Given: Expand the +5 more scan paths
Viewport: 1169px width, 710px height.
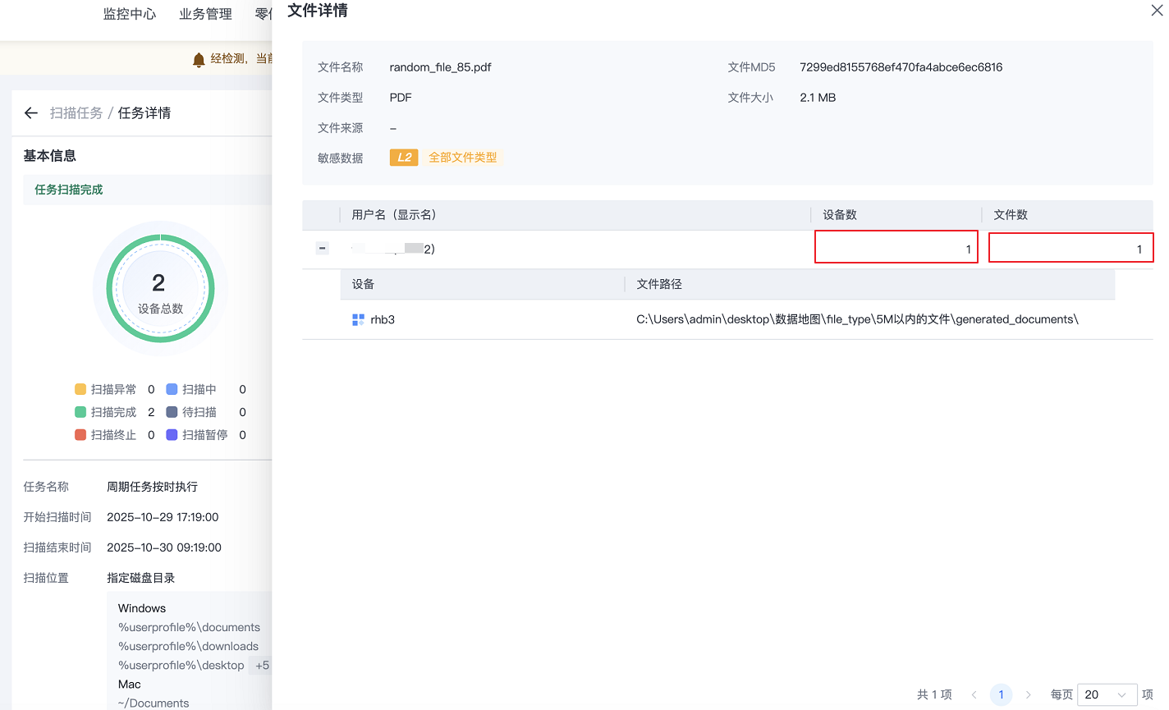Looking at the screenshot, I should (x=262, y=666).
